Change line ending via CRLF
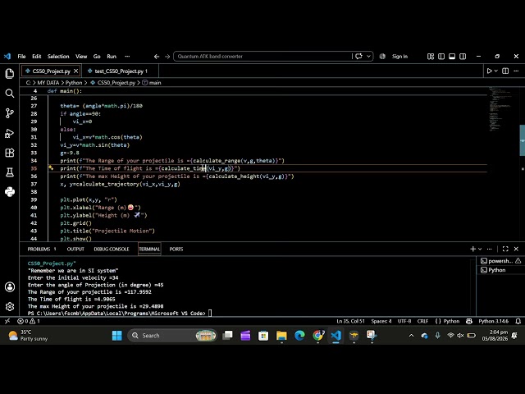Viewport: 525px width, 394px height. [422, 321]
